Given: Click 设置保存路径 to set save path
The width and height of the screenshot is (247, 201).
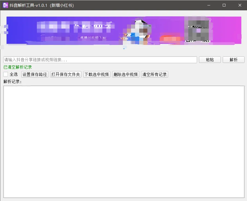Looking at the screenshot, I should click(x=34, y=74).
